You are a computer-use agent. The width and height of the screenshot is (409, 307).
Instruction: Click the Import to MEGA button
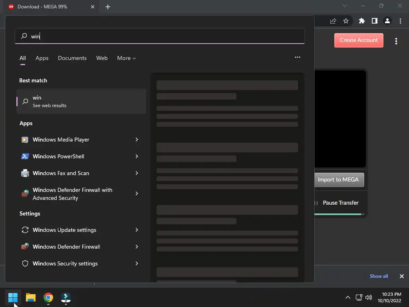tap(339, 179)
